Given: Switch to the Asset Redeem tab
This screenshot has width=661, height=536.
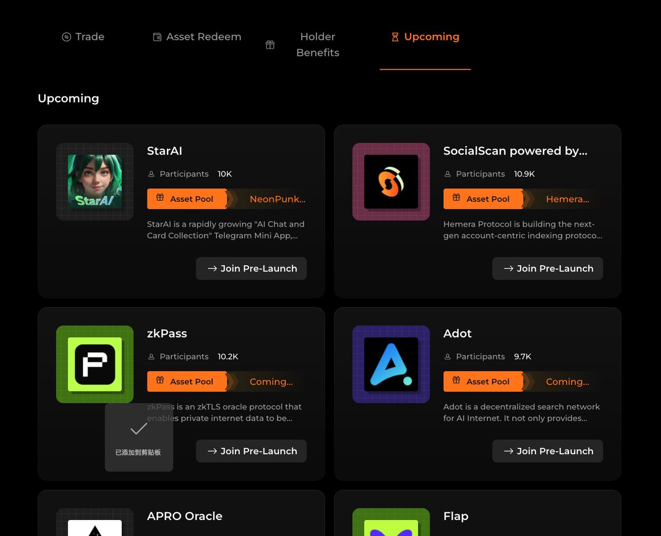Looking at the screenshot, I should click(x=197, y=37).
